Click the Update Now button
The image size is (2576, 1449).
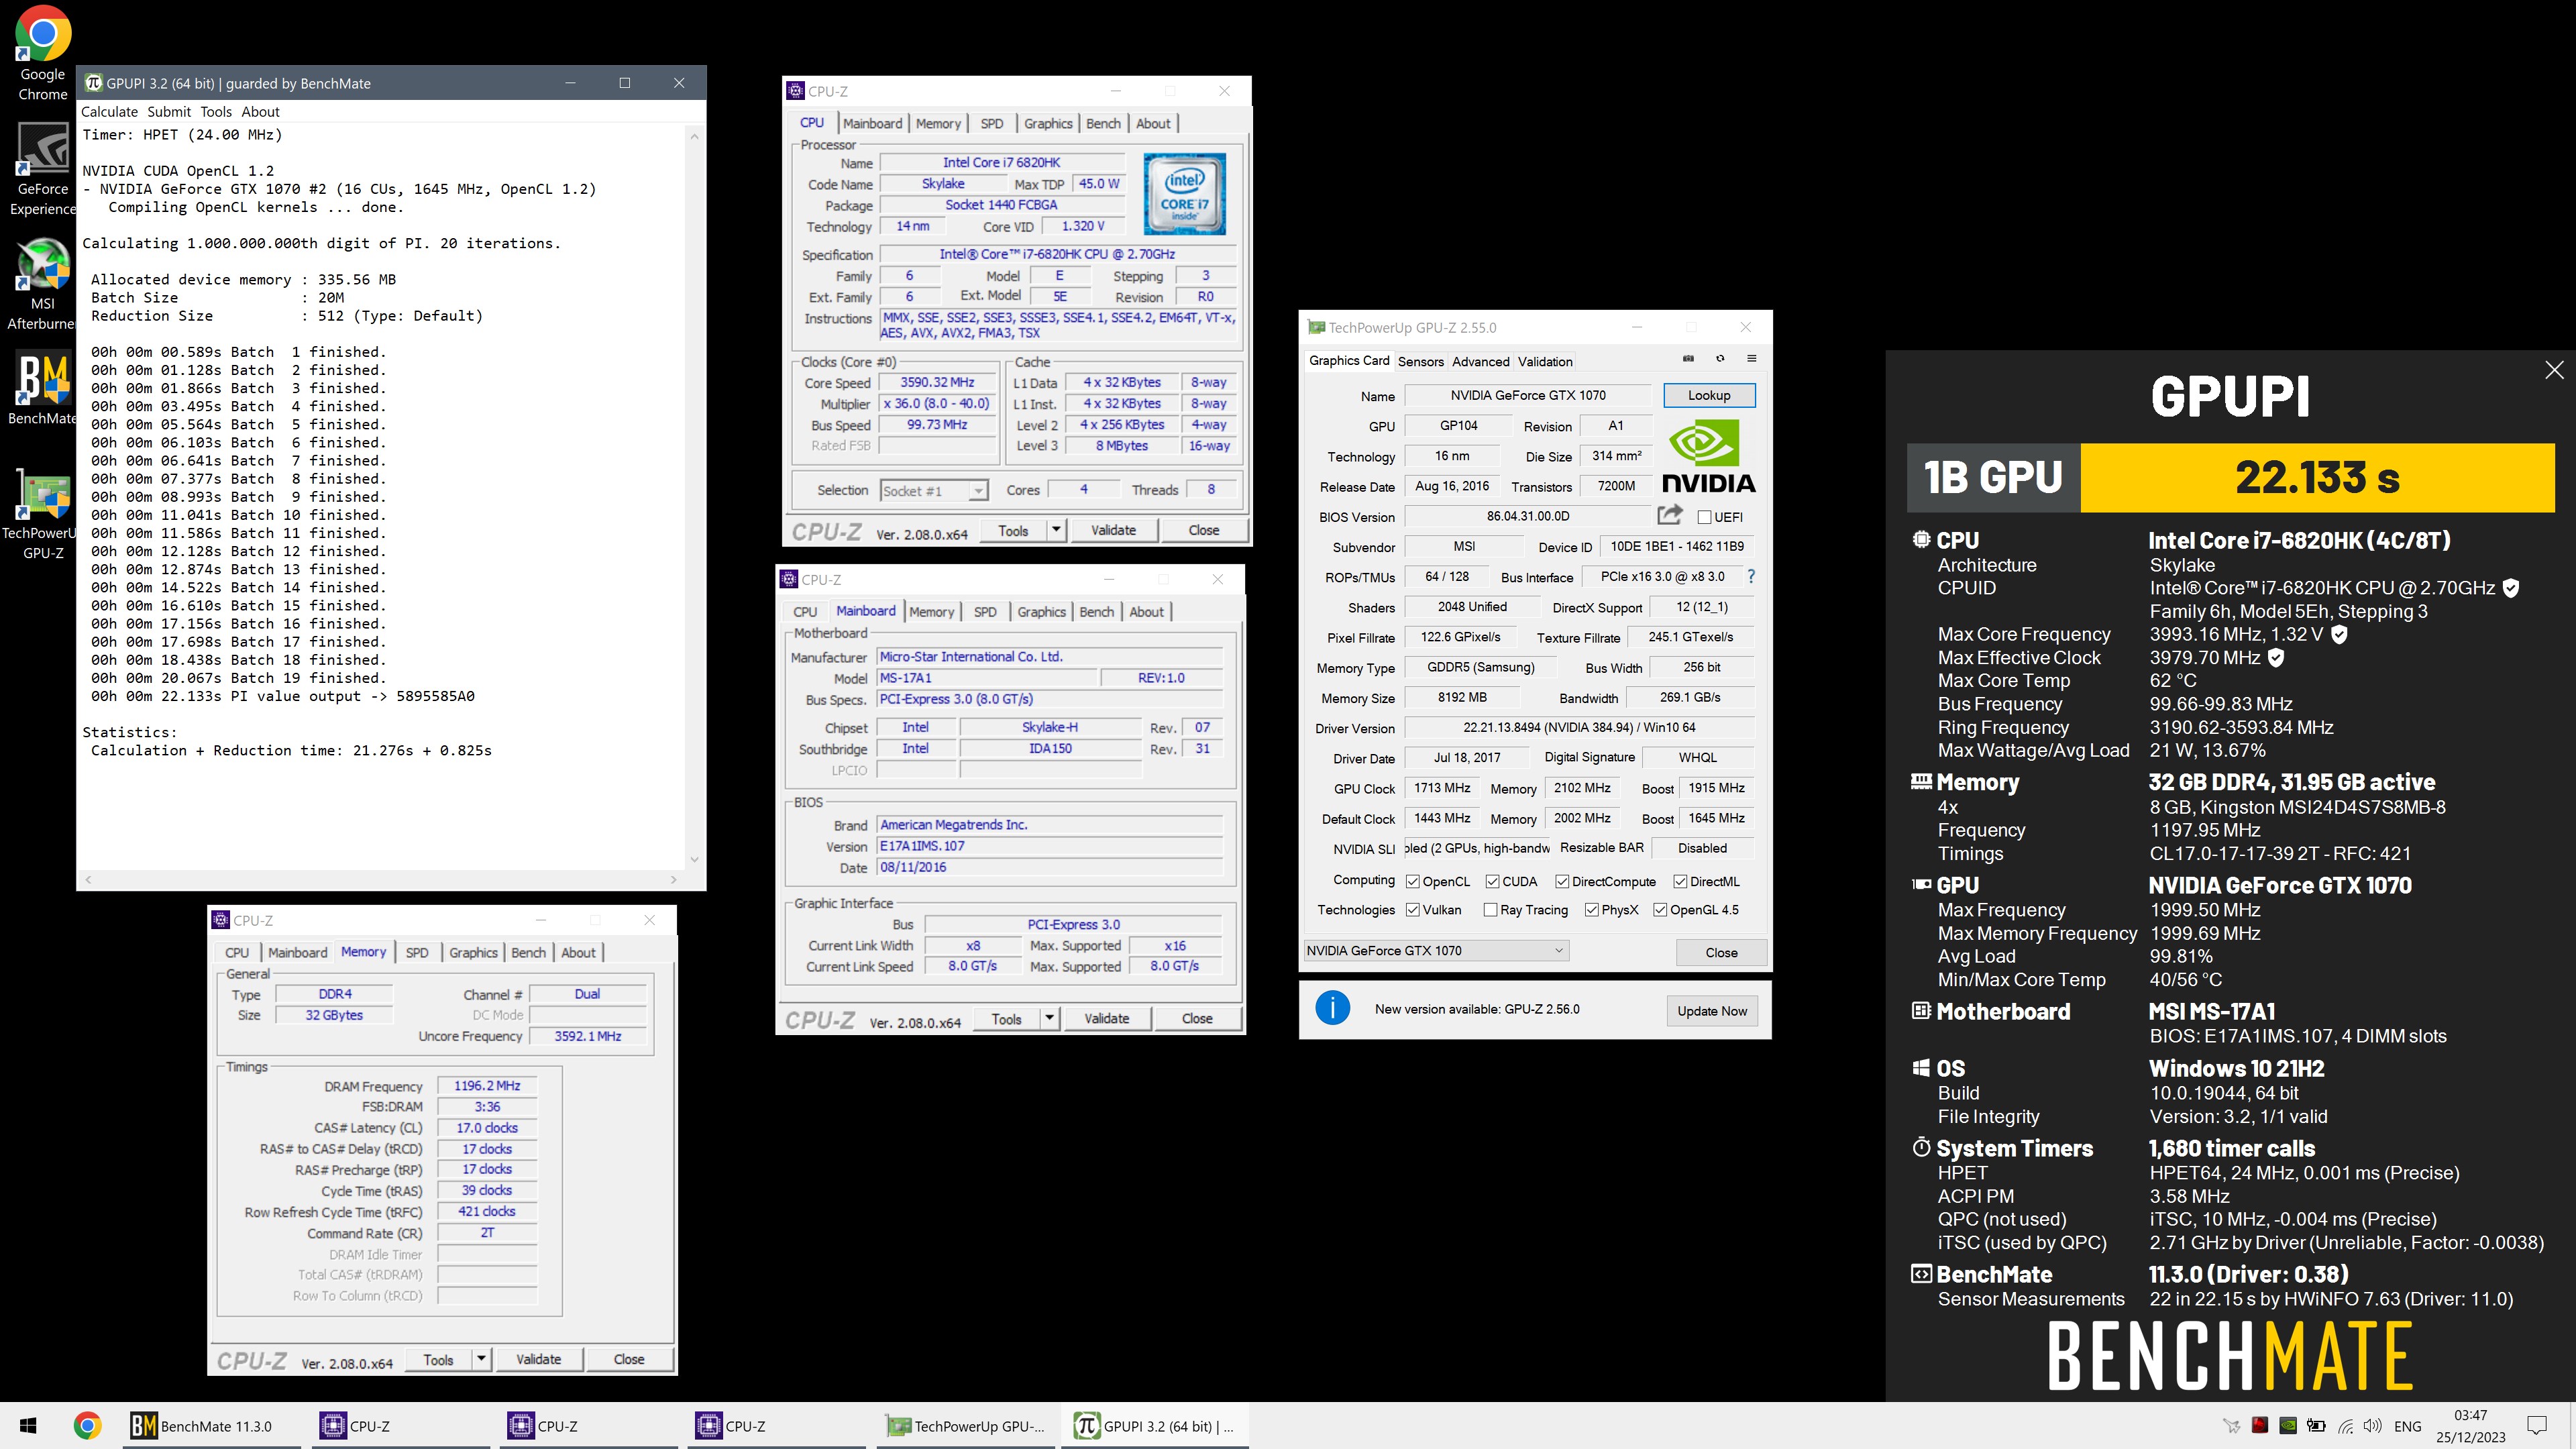click(1712, 1010)
